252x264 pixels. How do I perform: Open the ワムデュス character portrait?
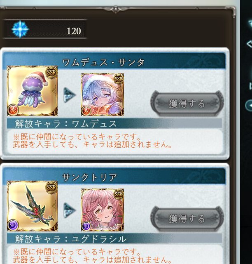(103, 94)
